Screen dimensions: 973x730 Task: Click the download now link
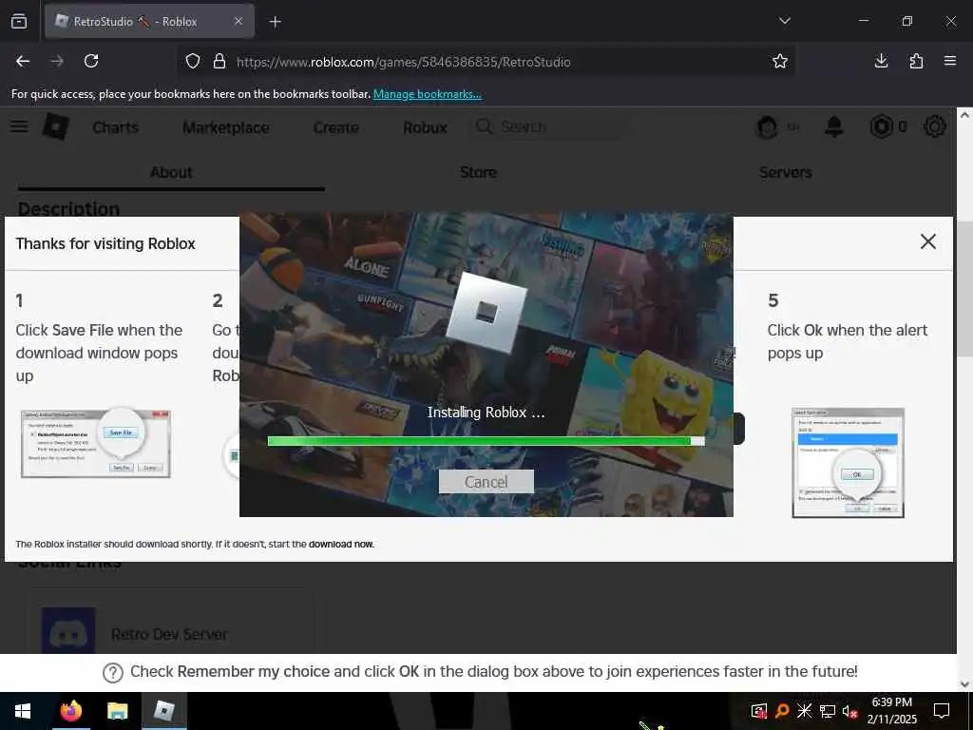pyautogui.click(x=341, y=545)
